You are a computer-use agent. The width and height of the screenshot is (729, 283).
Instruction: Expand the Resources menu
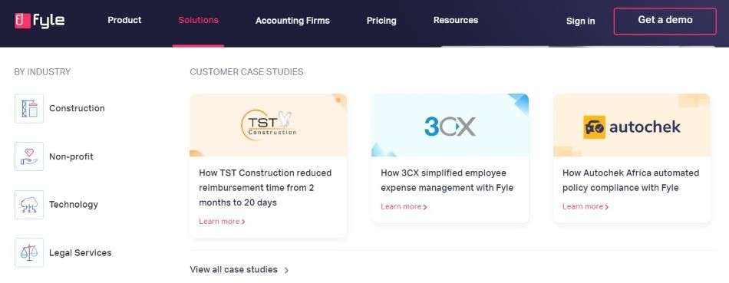click(x=456, y=21)
